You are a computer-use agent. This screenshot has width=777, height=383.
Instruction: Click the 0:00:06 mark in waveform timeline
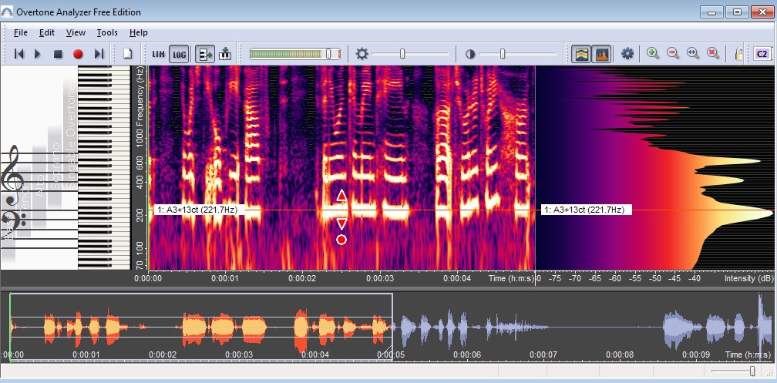pos(467,354)
